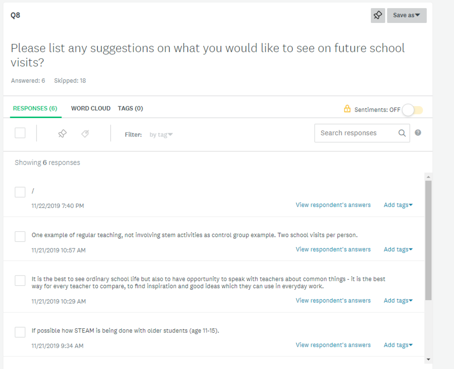Pin question Q8 with the pin icon beside Save as
The width and height of the screenshot is (454, 369).
point(378,15)
